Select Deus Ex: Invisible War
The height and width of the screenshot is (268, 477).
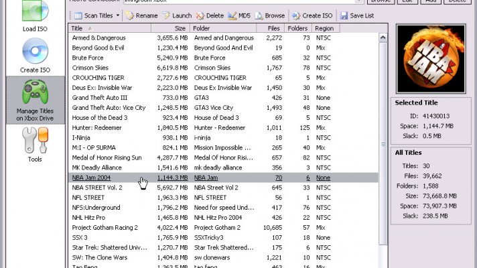click(102, 88)
